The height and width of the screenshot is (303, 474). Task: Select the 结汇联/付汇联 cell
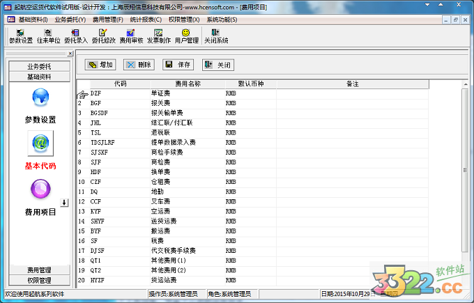tap(188, 123)
